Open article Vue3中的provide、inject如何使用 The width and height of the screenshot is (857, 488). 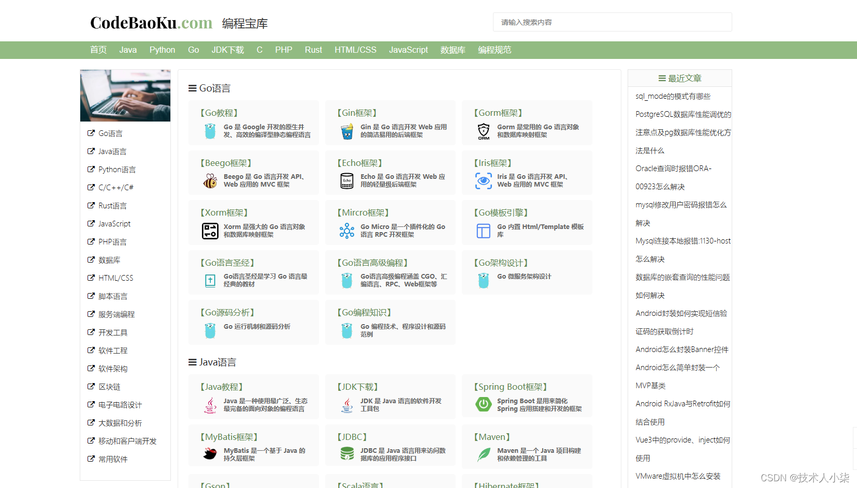682,449
